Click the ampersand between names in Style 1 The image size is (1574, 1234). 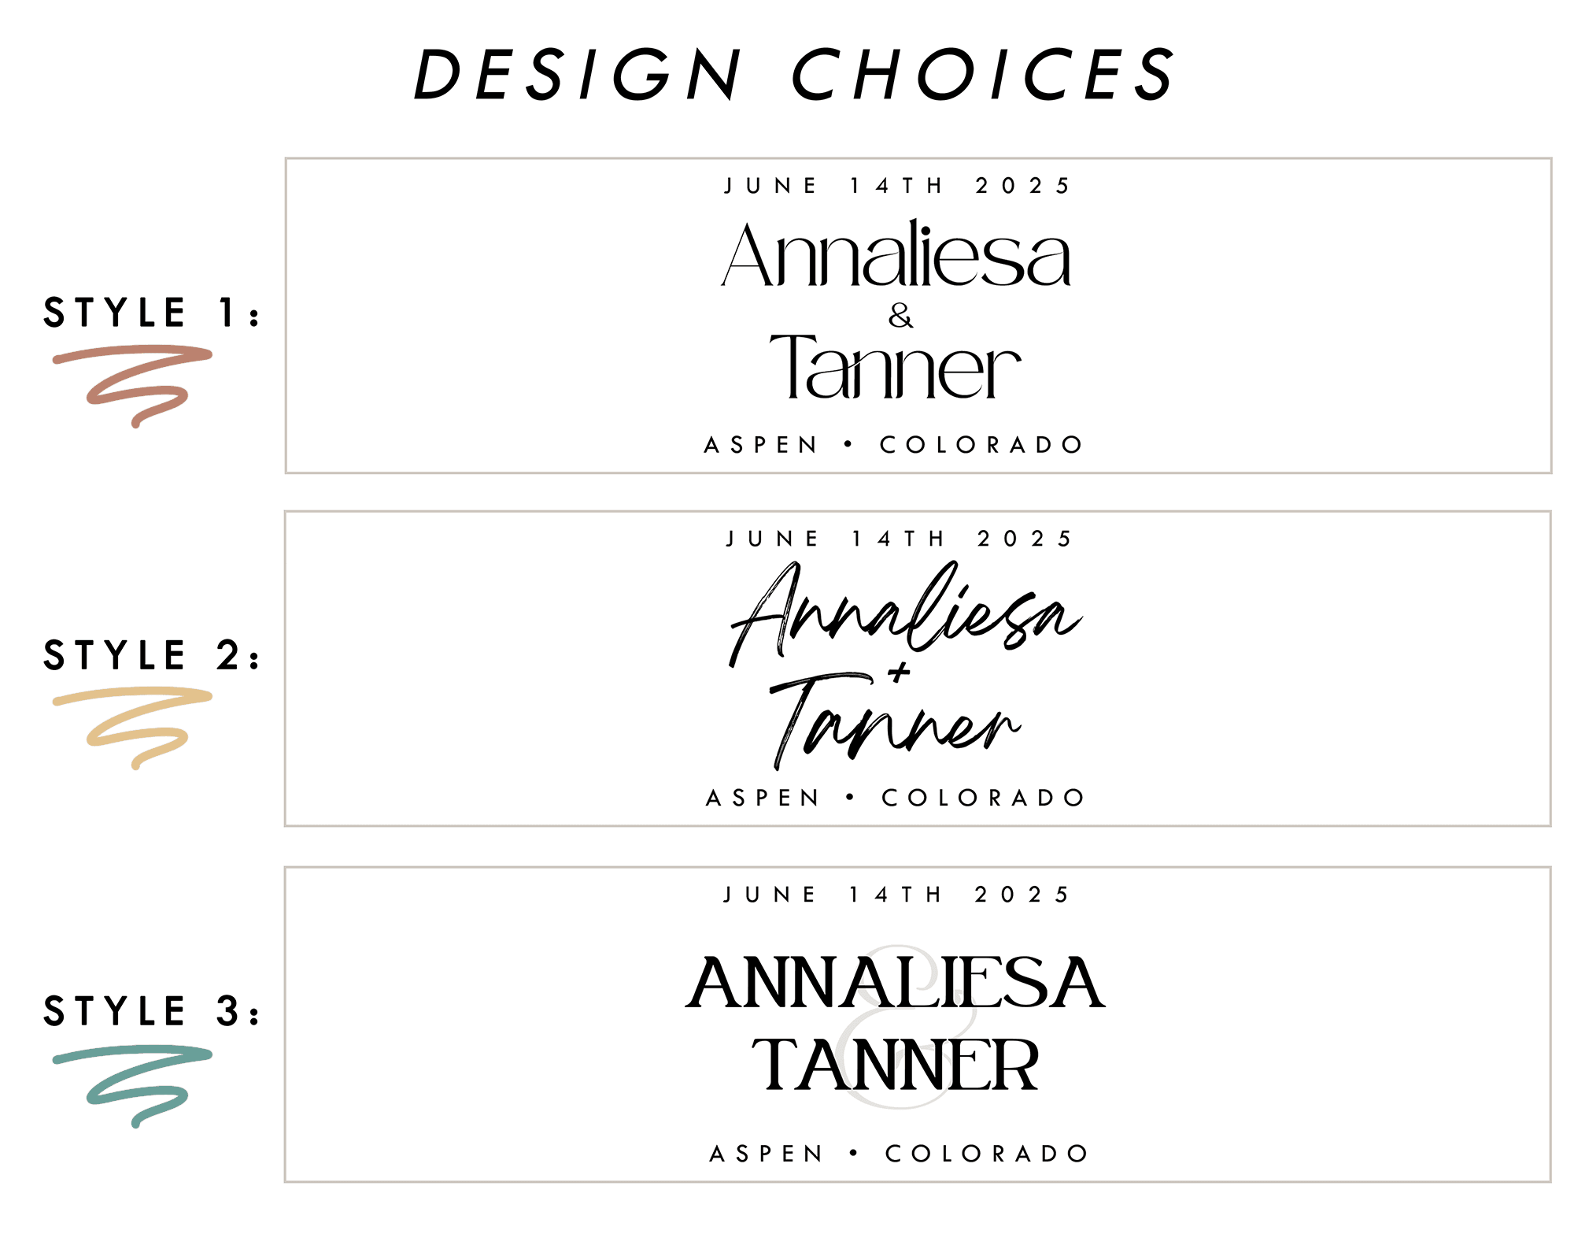(x=900, y=316)
